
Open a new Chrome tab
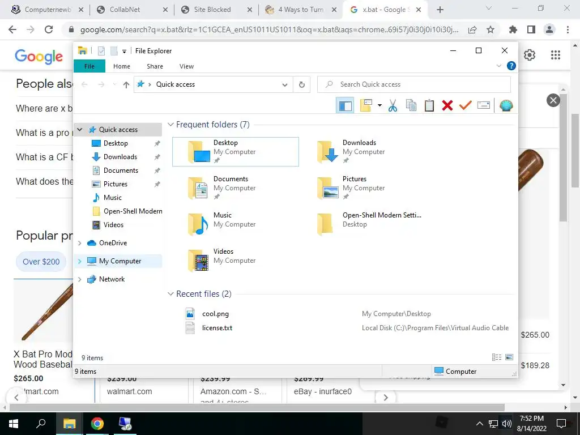440,10
